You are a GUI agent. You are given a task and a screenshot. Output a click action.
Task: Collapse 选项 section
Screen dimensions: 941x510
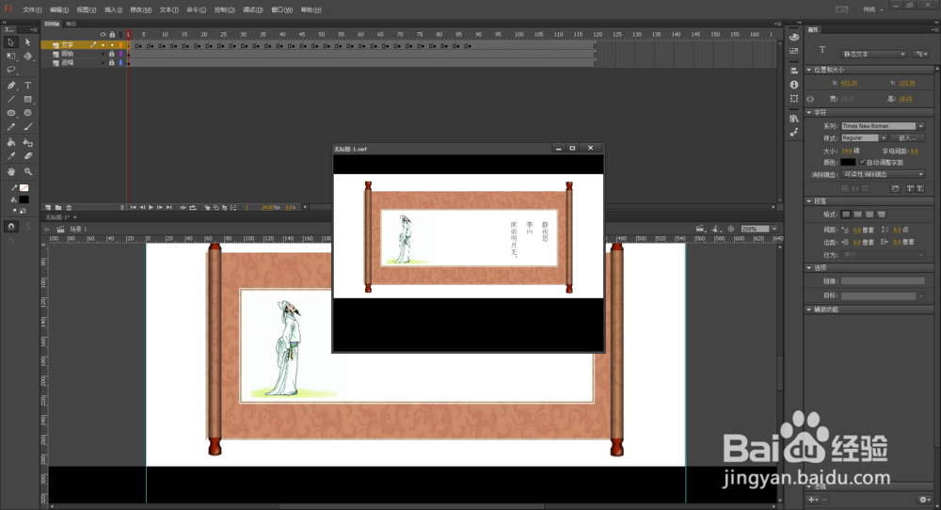809,267
